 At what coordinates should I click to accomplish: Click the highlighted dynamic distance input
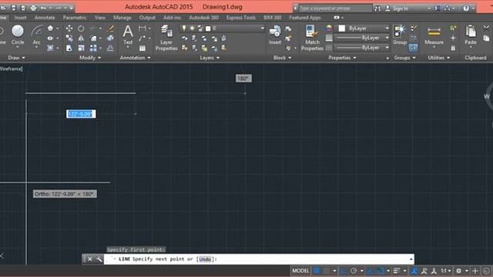tap(81, 114)
